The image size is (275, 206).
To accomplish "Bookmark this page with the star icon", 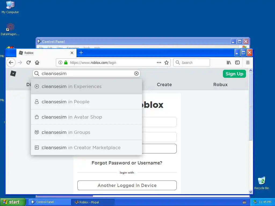I will click(167, 62).
